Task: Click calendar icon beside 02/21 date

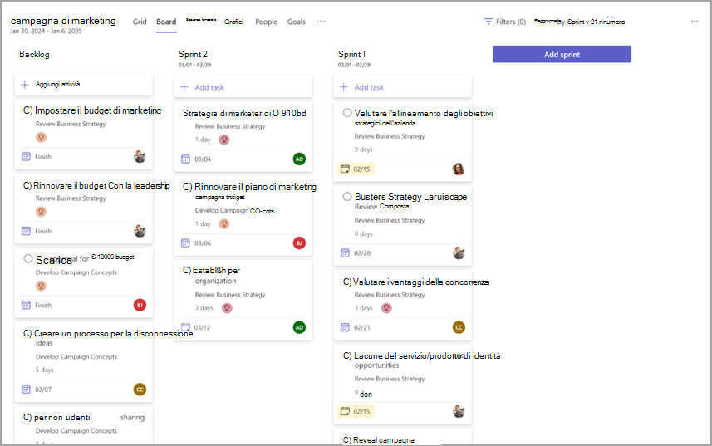Action: [345, 327]
